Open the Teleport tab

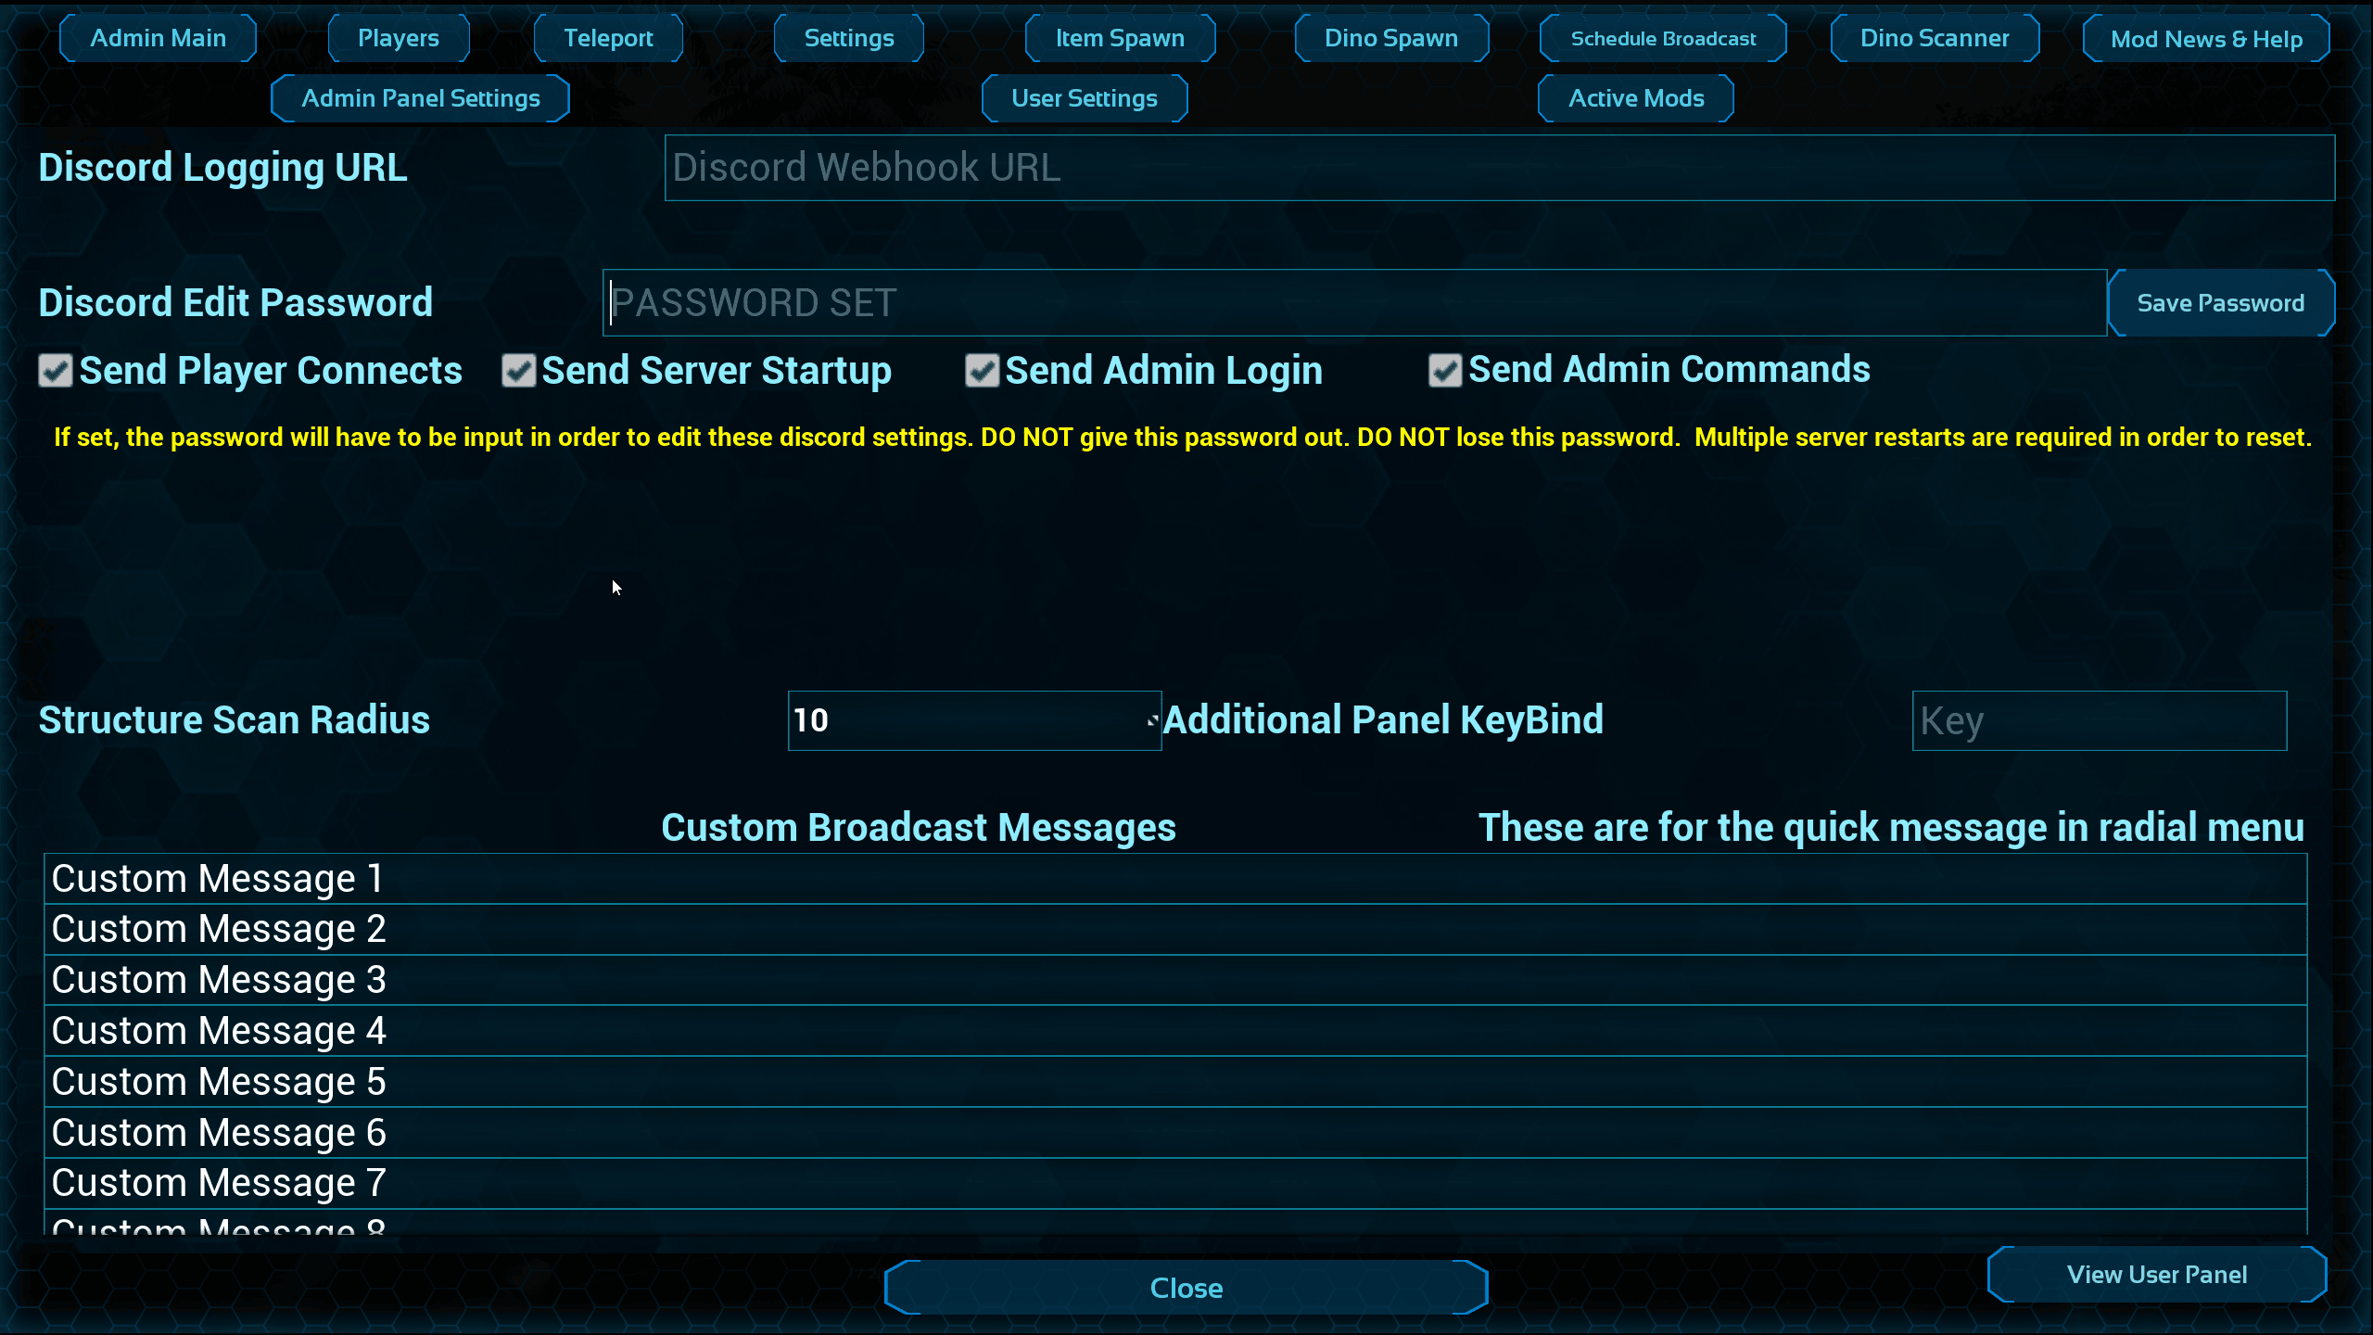(608, 38)
